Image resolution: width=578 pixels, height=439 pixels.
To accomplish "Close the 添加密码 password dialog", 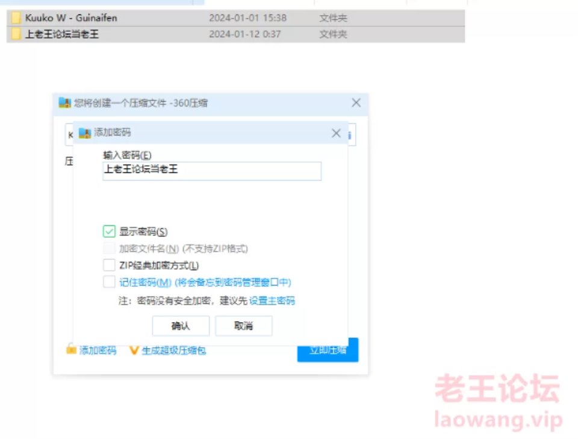I will 336,133.
